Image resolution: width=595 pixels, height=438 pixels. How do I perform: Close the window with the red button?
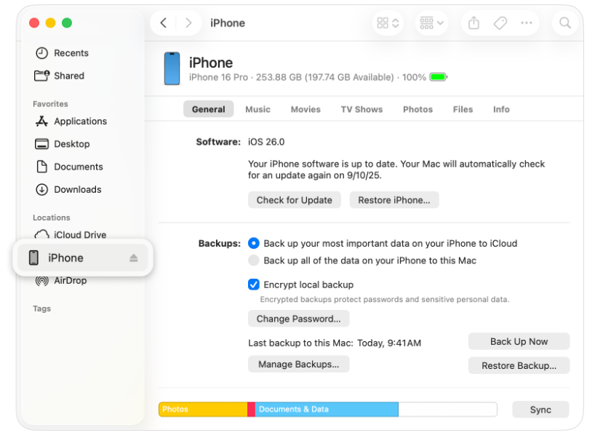point(34,23)
